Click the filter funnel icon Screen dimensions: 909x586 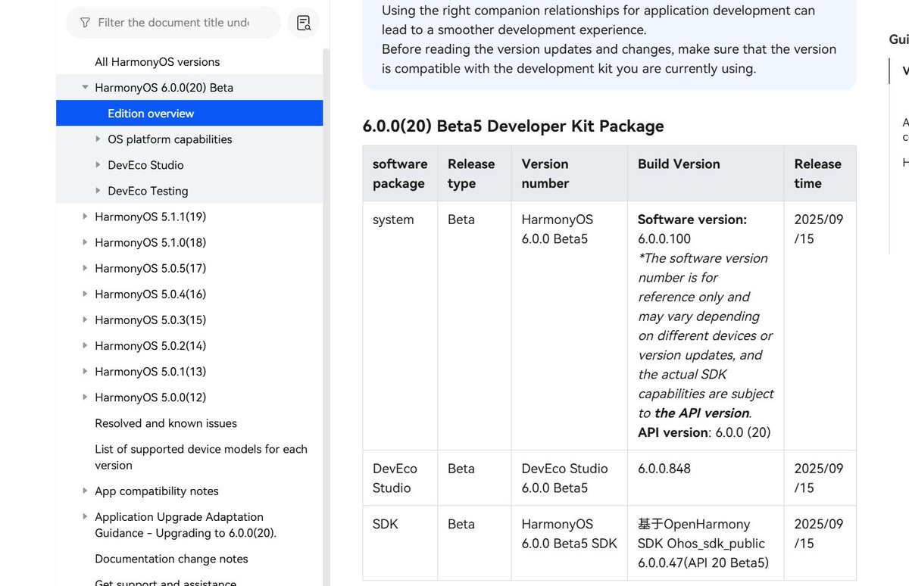click(85, 23)
